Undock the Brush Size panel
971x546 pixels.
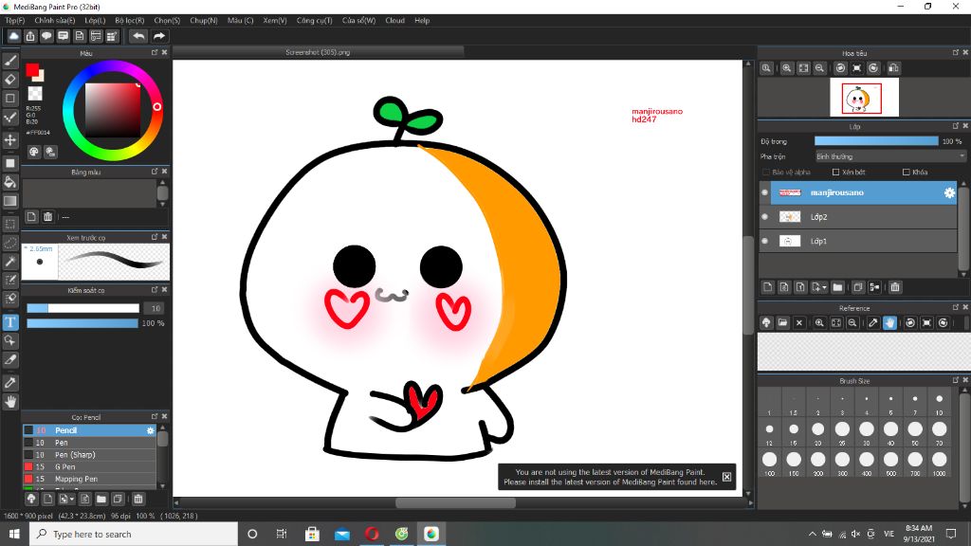tap(956, 380)
